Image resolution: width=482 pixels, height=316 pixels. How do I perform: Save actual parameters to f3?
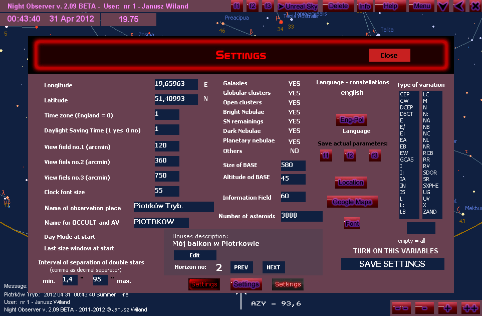(375, 155)
